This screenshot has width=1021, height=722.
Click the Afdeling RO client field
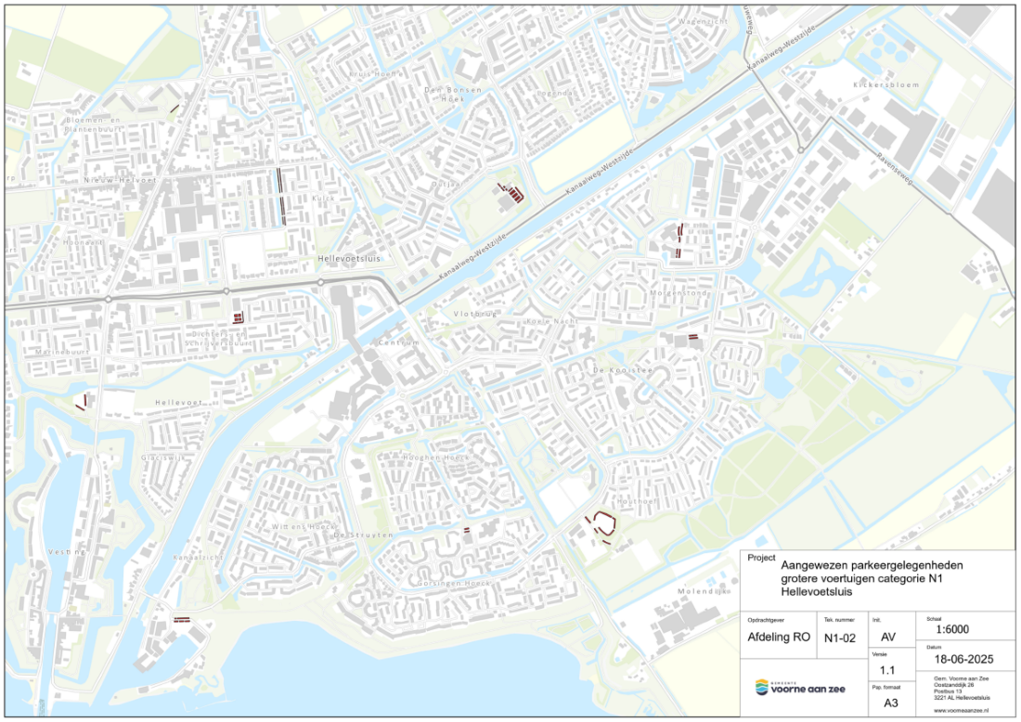[778, 638]
